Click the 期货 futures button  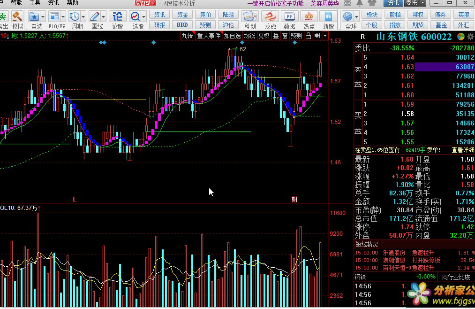click(x=418, y=25)
